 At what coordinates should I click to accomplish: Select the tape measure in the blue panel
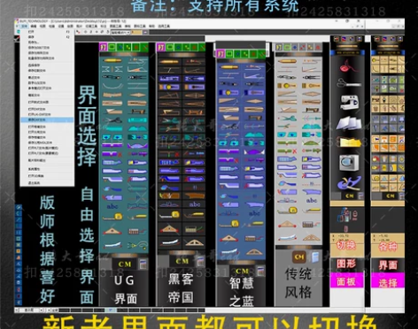coord(228,224)
